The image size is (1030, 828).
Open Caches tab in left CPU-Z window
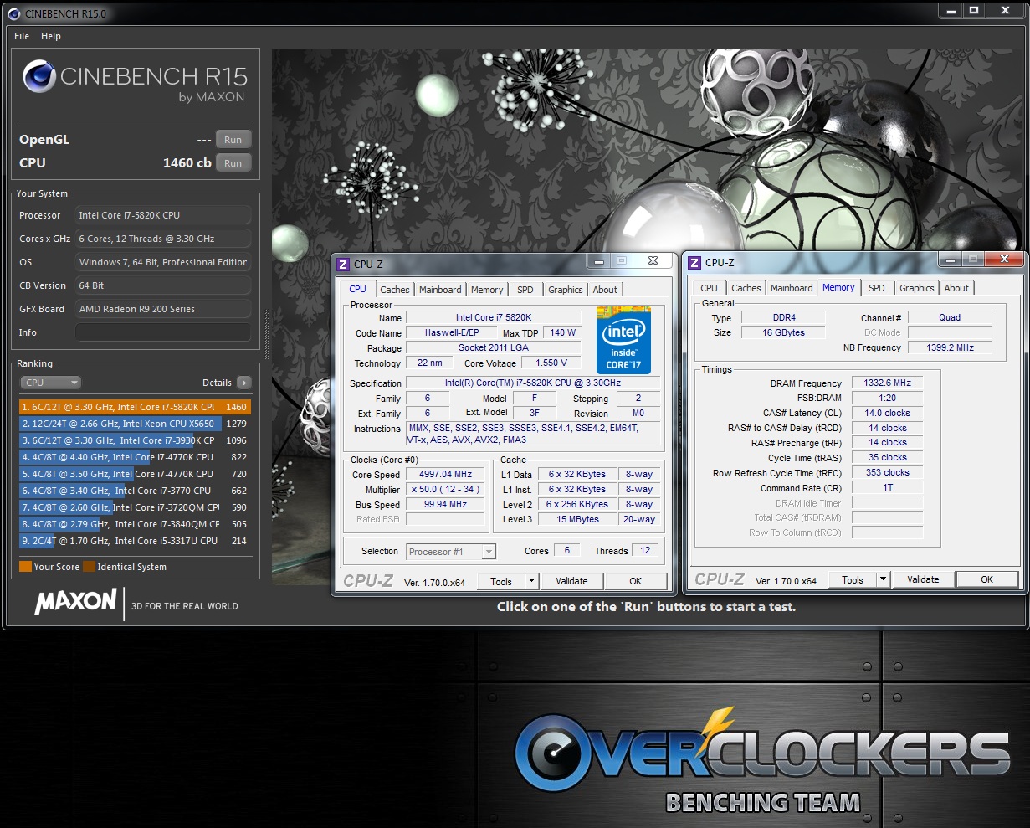click(395, 290)
